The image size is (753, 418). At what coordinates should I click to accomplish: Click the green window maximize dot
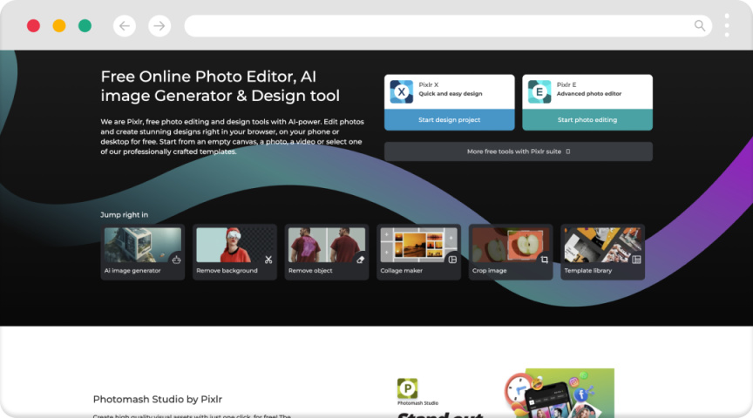[85, 26]
